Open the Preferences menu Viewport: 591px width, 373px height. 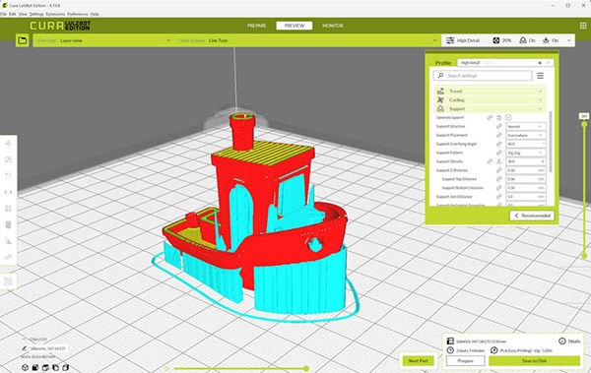pyautogui.click(x=78, y=14)
